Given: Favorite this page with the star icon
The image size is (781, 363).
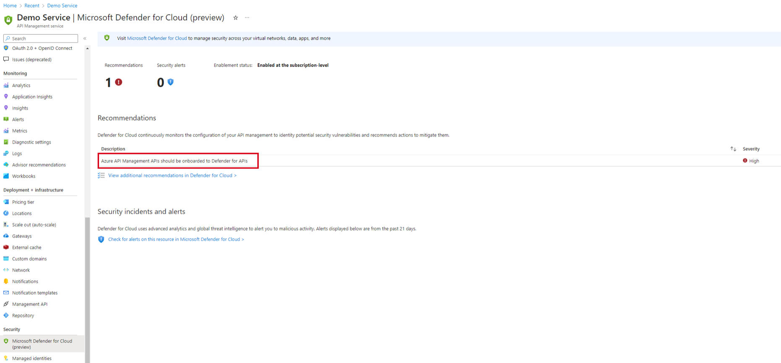Looking at the screenshot, I should point(235,18).
